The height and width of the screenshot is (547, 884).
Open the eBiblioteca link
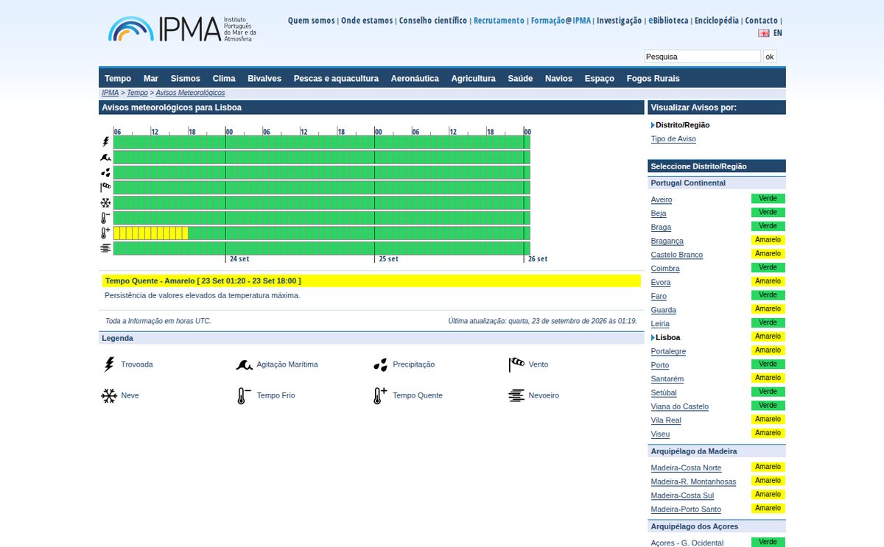pyautogui.click(x=668, y=21)
